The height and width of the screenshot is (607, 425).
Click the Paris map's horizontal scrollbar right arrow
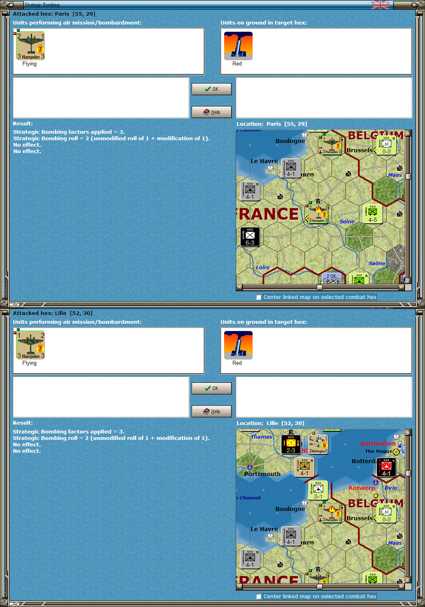401,287
